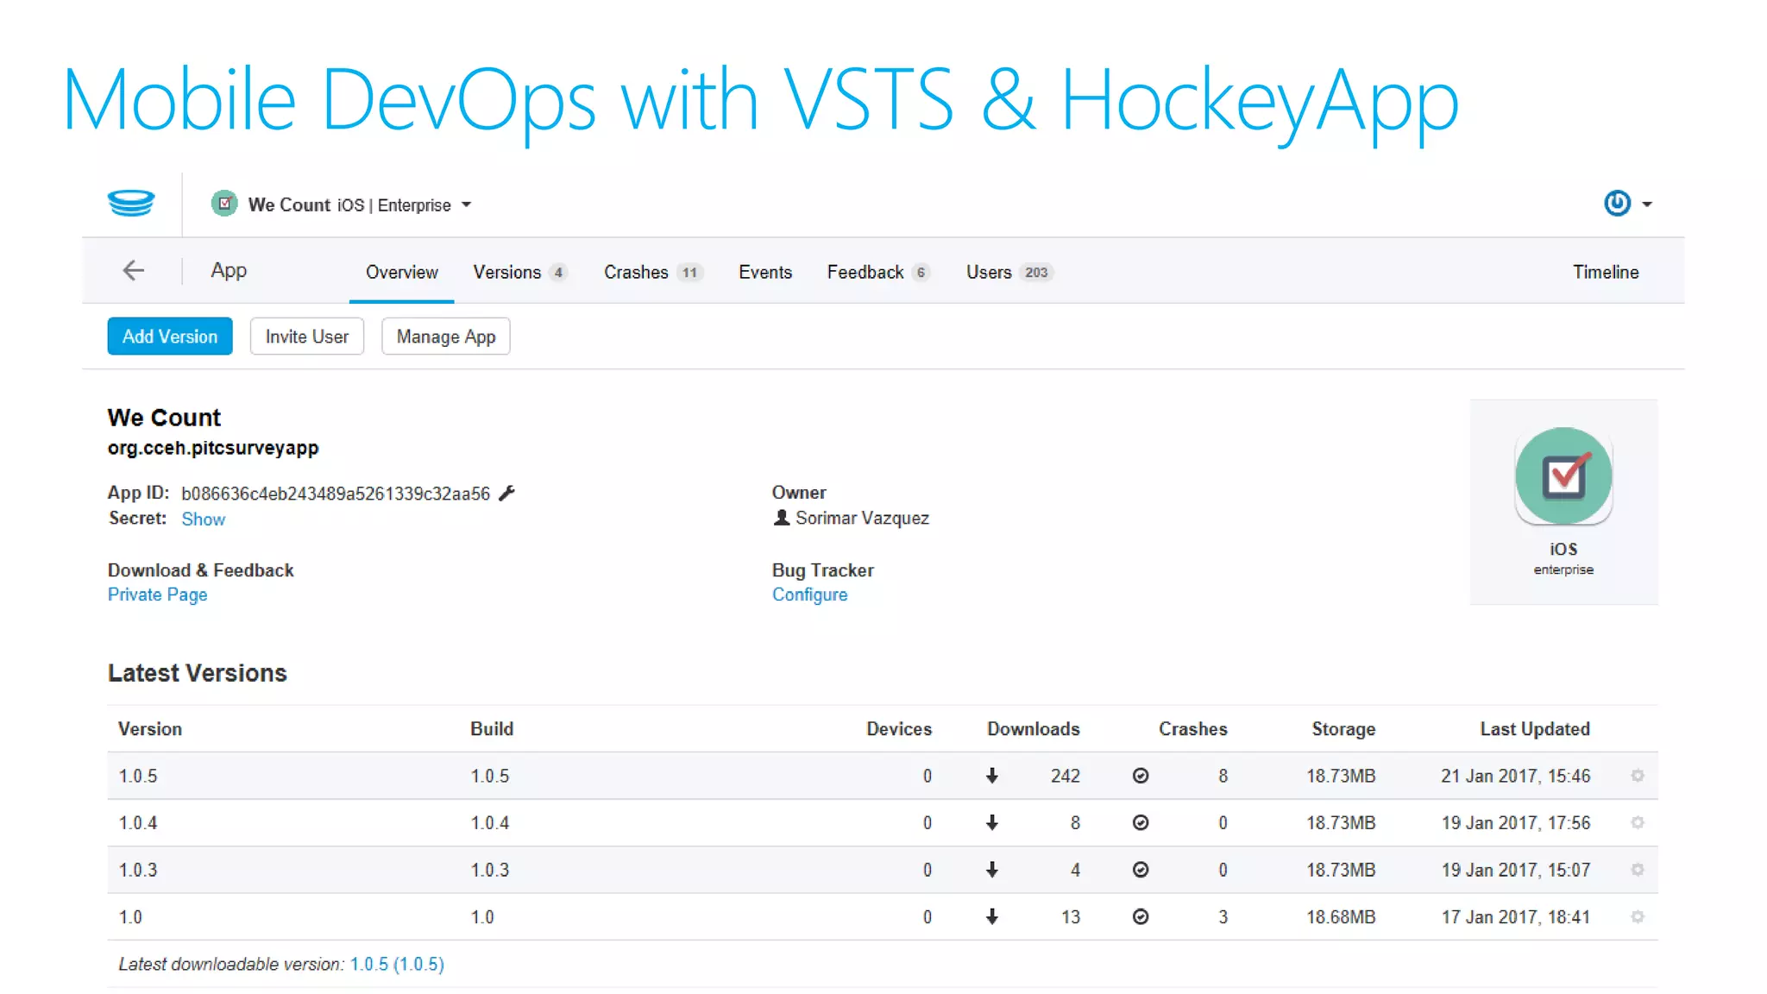
Task: Click the crash icon in 1.0.5 row
Action: [x=1141, y=776]
